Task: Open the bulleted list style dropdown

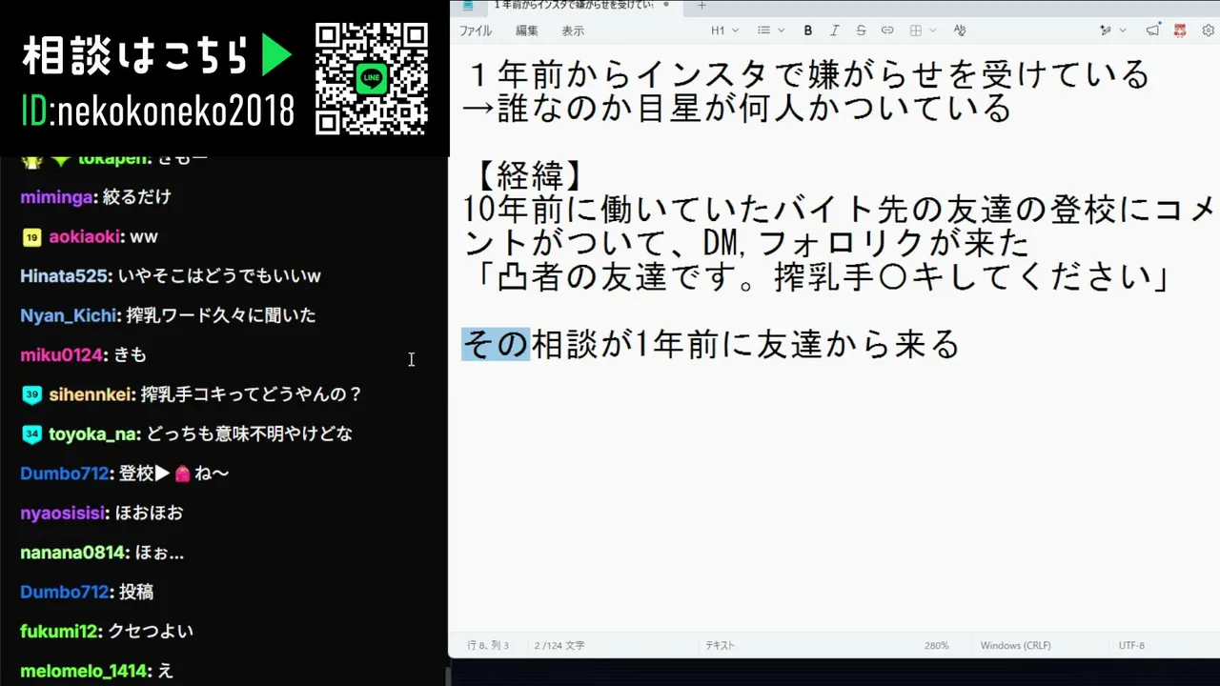Action: (771, 30)
